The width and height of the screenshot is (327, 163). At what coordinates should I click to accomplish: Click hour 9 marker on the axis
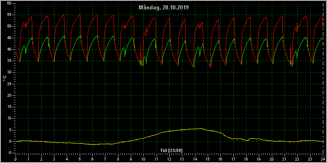click(131, 159)
